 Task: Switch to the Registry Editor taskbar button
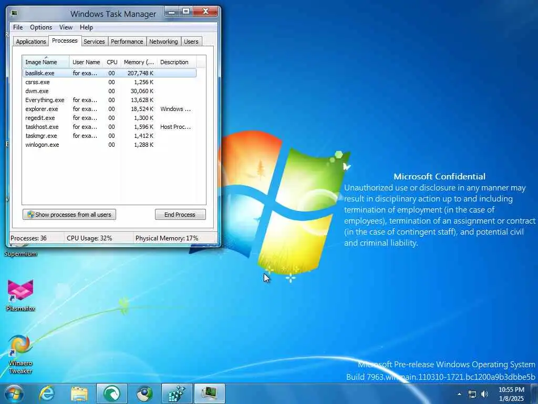pyautogui.click(x=177, y=393)
